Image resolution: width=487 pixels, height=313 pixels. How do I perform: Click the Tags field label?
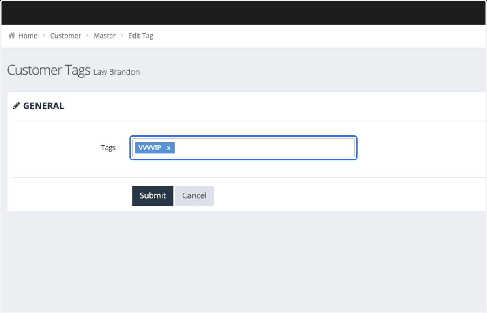(108, 148)
